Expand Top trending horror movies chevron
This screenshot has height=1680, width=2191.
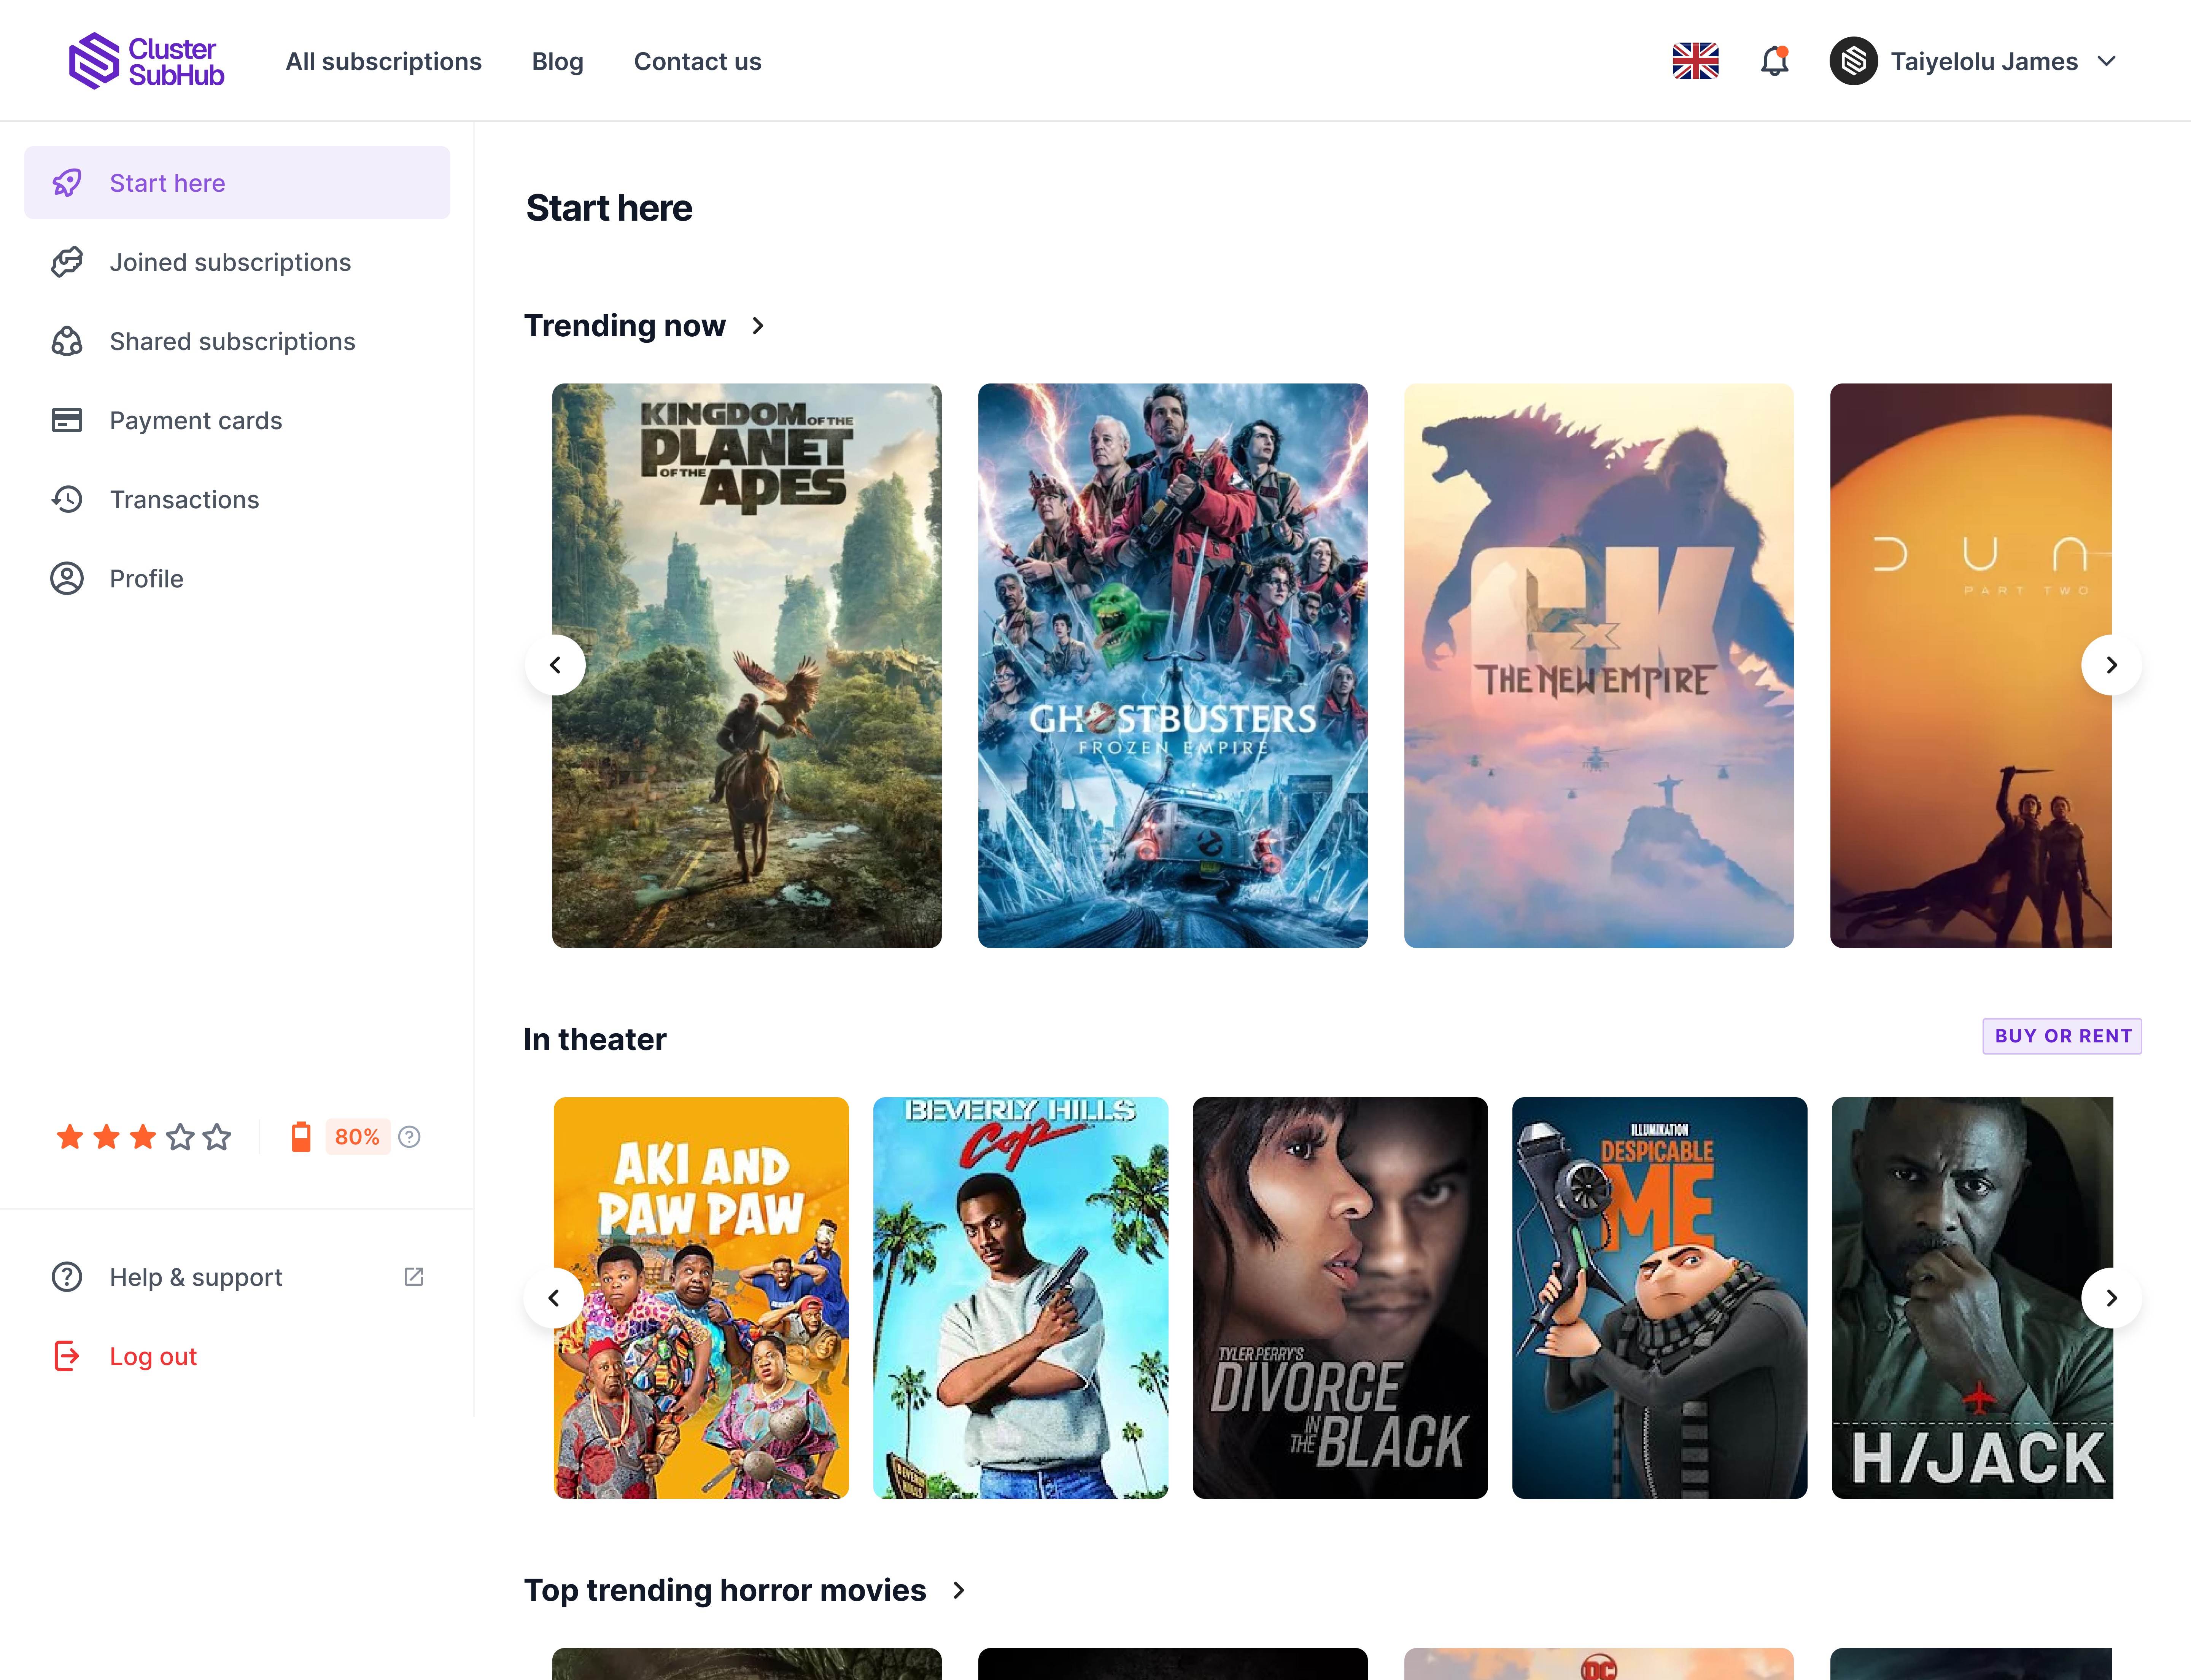click(x=959, y=1590)
